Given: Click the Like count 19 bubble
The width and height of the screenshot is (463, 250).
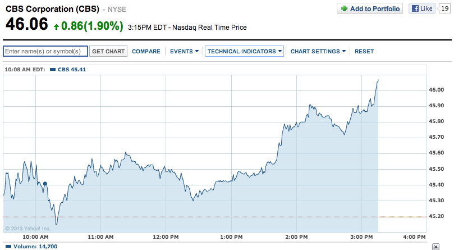Looking at the screenshot, I should 444,8.
